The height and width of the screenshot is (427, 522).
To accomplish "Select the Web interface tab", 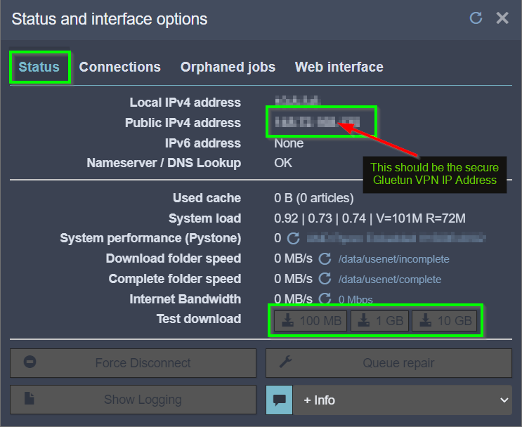I will [x=339, y=67].
